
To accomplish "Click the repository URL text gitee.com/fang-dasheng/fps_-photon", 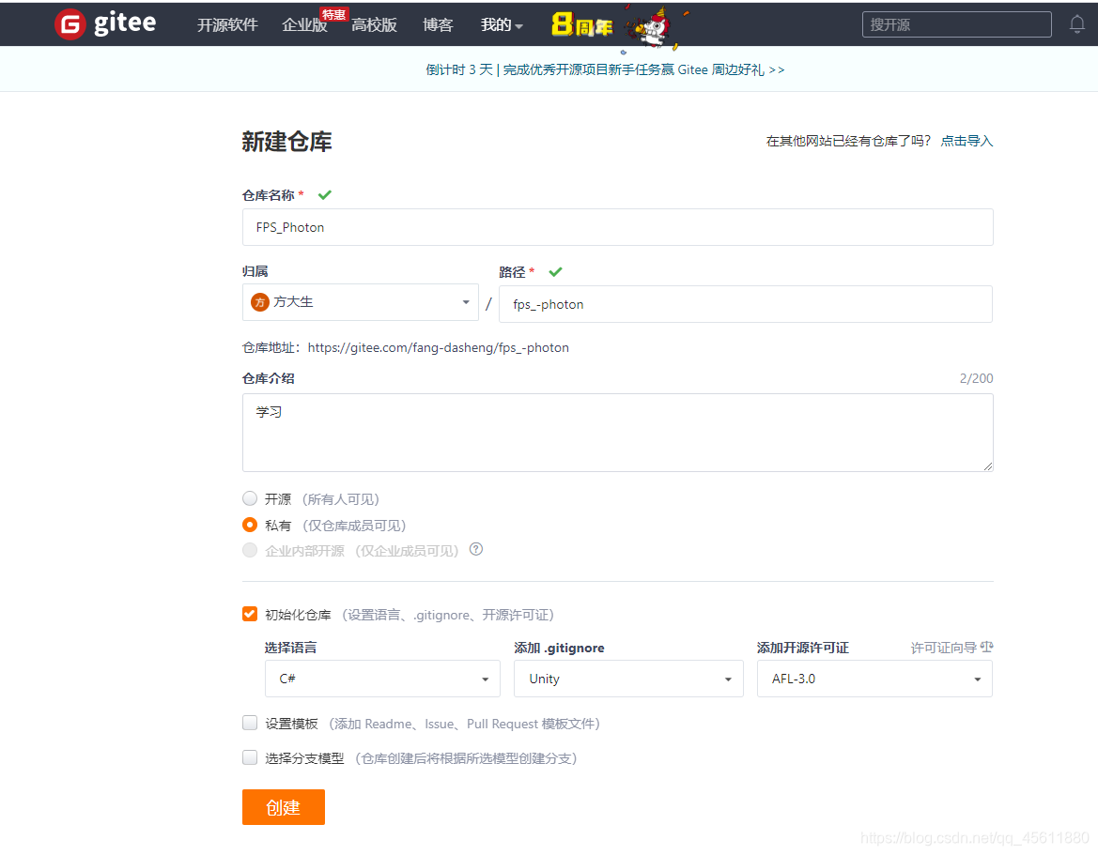I will (439, 348).
